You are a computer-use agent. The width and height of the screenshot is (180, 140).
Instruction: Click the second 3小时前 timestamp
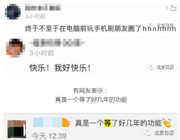tap(42, 53)
